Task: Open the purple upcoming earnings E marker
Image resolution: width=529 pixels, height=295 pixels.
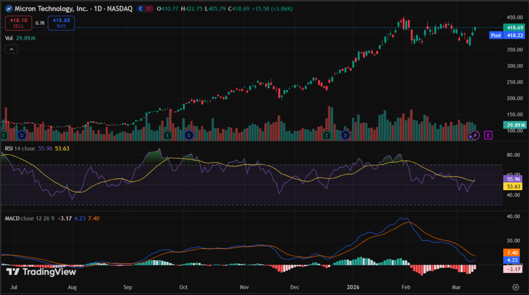Action: point(488,135)
